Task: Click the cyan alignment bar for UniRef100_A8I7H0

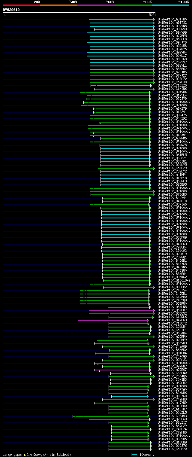Action: (121, 20)
